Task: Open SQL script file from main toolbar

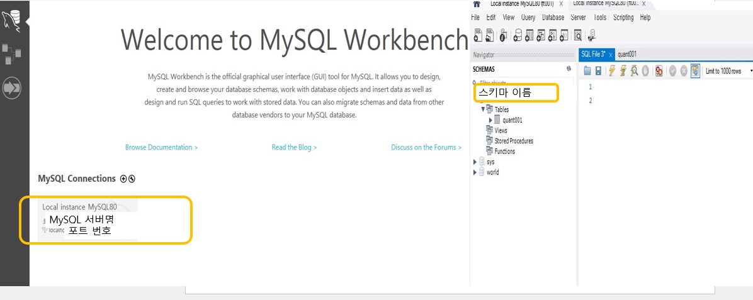Action: [489, 35]
